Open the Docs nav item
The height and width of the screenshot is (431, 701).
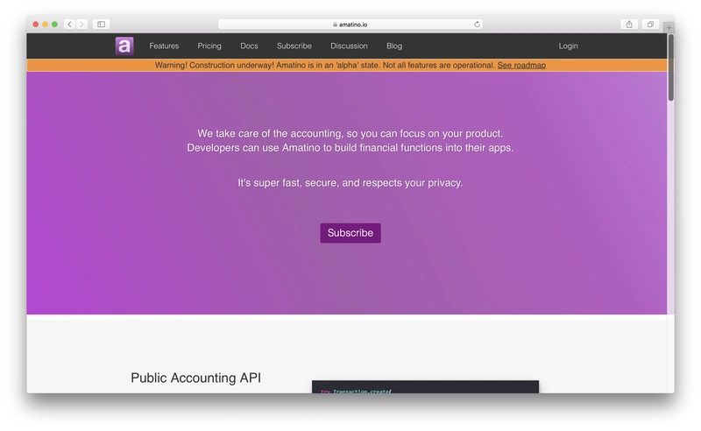249,46
